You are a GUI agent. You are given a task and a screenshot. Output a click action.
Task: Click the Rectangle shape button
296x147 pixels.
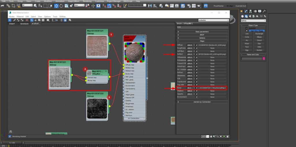259,34
